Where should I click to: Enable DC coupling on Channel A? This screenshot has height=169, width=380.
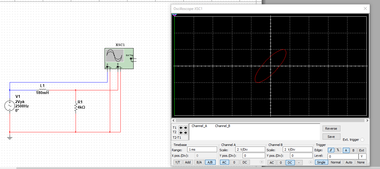245,162
